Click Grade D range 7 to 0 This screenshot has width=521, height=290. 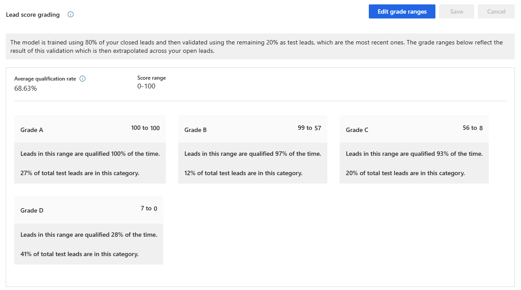click(x=149, y=209)
